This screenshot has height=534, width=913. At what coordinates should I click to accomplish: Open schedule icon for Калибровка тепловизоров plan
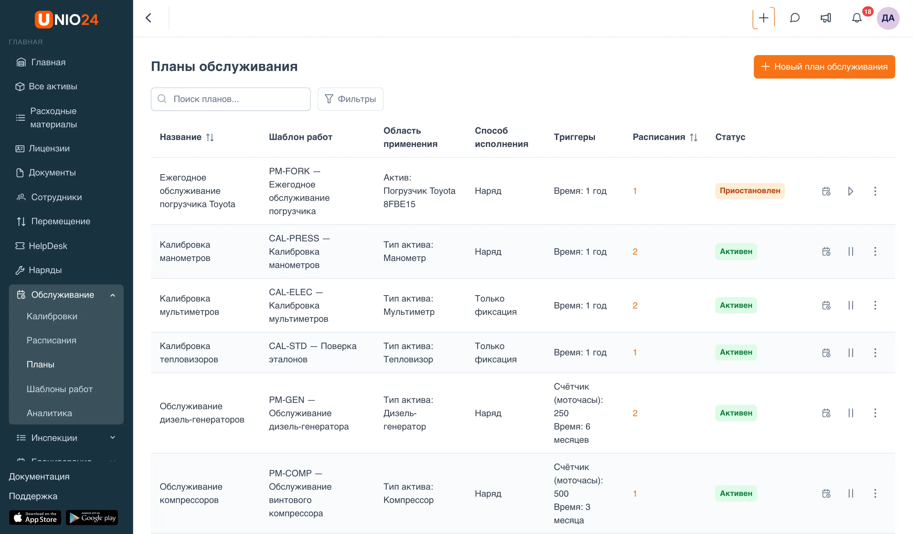[x=826, y=353]
